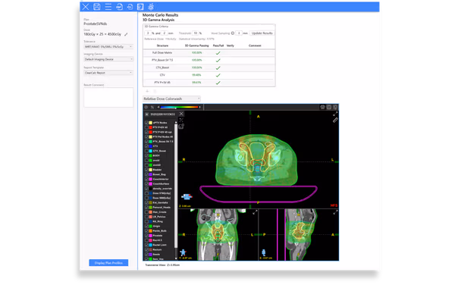Click the CouchSurface magenta color swatch
Image resolution: width=455 pixels, height=285 pixels.
click(151, 184)
